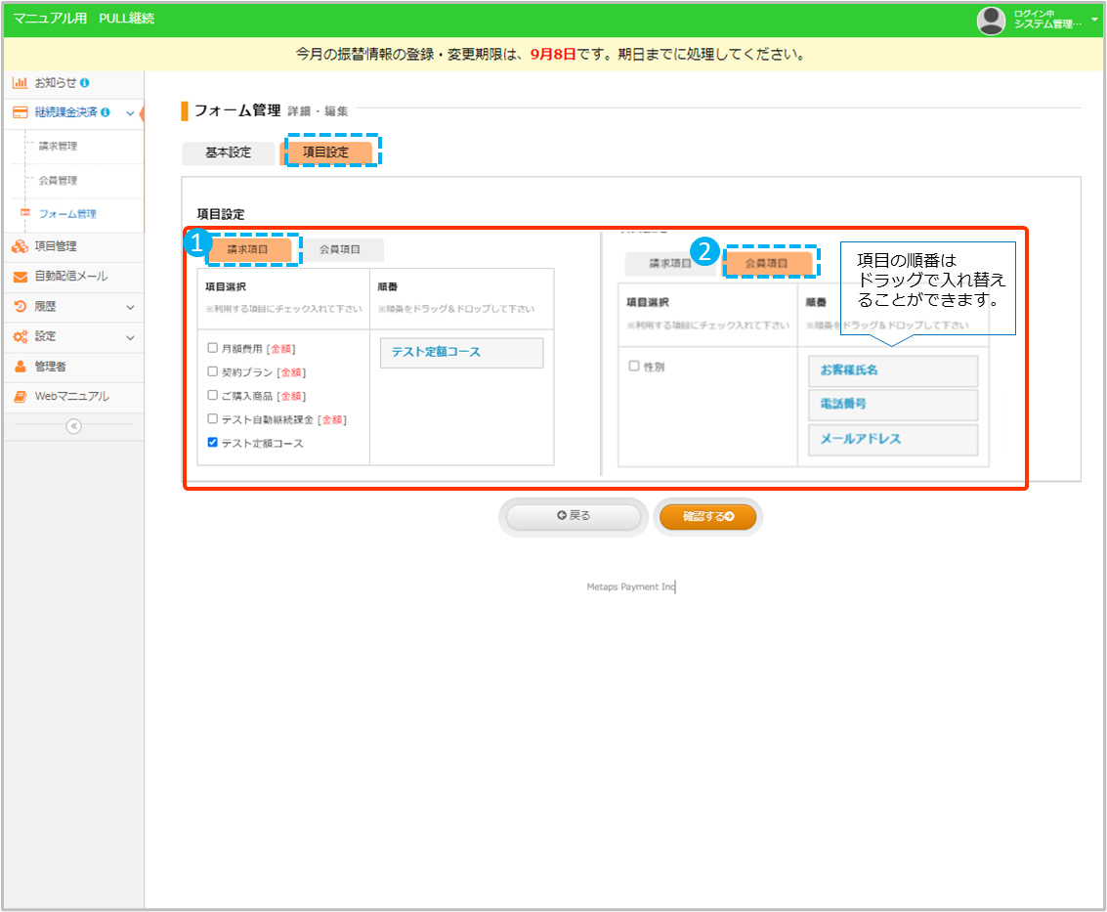The image size is (1107, 912).
Task: Open 請求管理 in the sidebar tree
Action: tap(58, 147)
